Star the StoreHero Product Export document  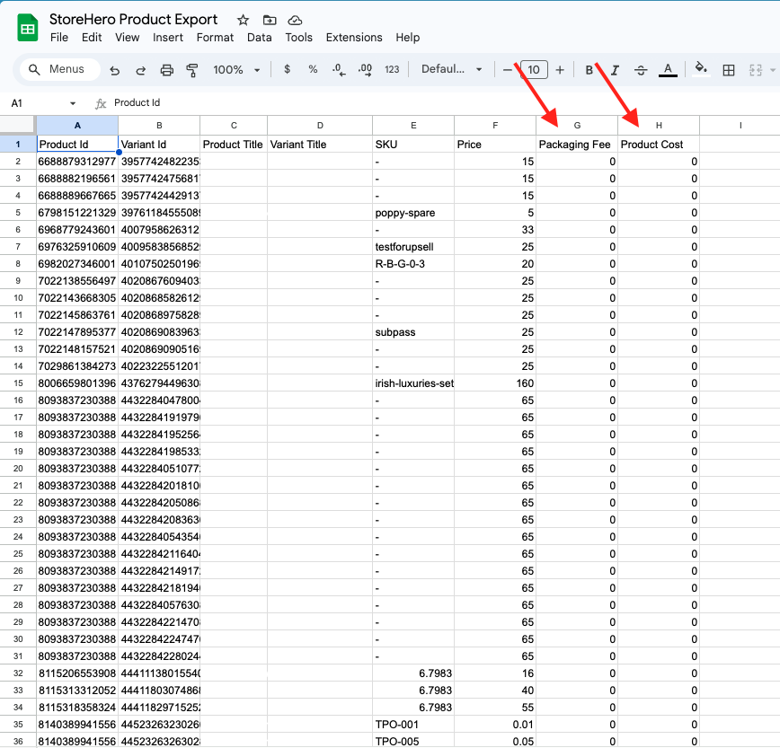point(243,20)
